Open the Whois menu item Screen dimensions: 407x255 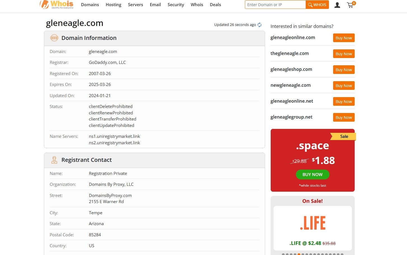pos(197,5)
